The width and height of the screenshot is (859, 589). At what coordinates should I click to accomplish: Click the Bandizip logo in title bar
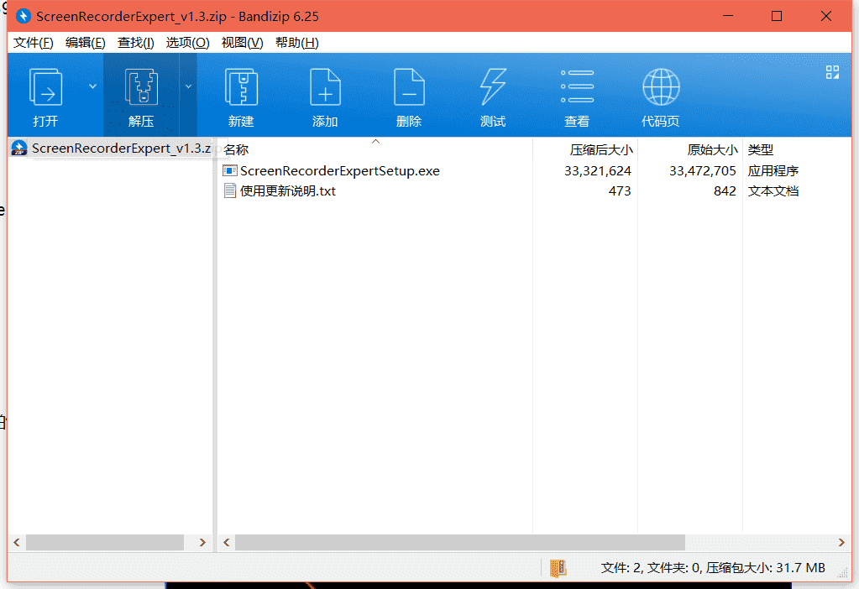point(23,17)
